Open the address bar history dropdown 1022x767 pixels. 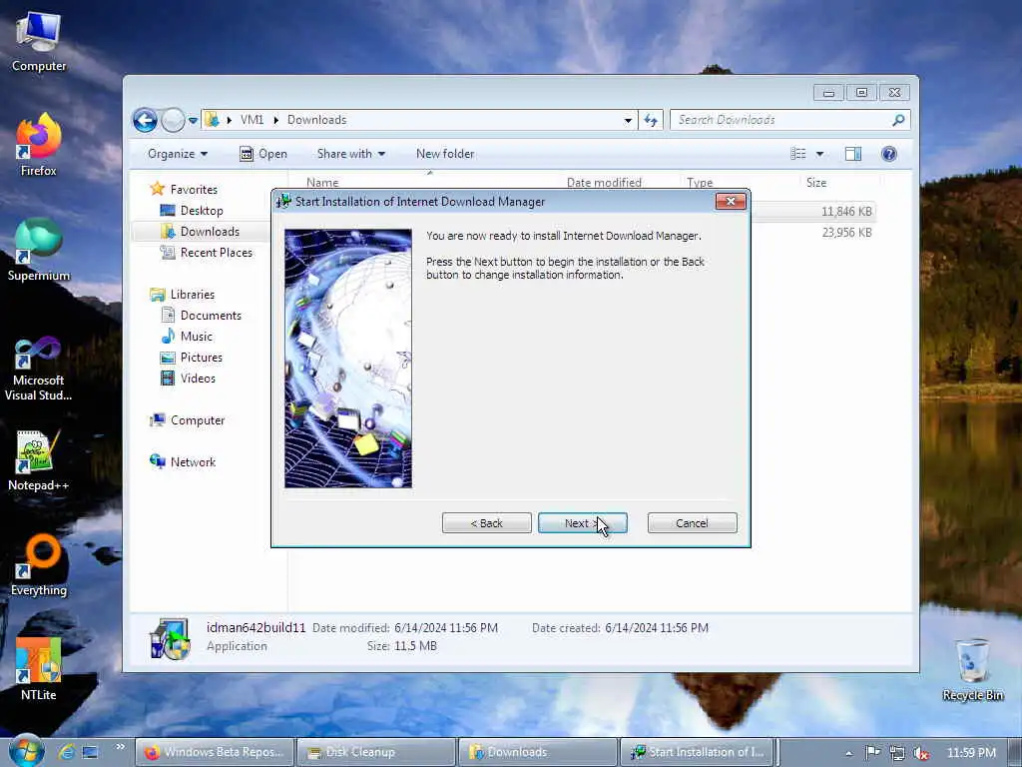(628, 121)
